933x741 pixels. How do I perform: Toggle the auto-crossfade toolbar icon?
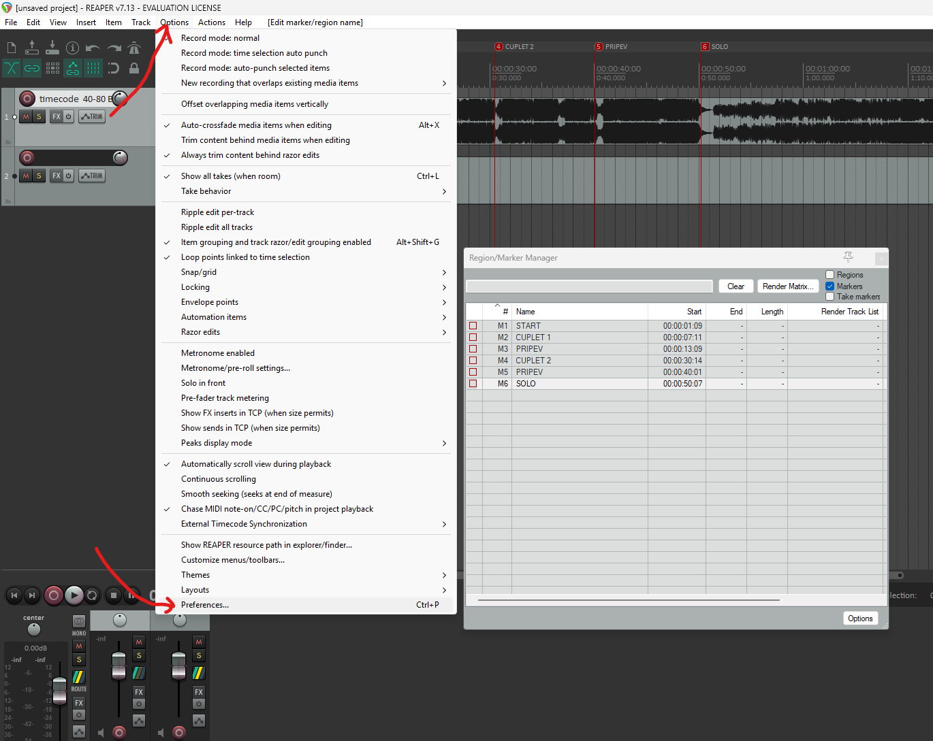[x=12, y=68]
